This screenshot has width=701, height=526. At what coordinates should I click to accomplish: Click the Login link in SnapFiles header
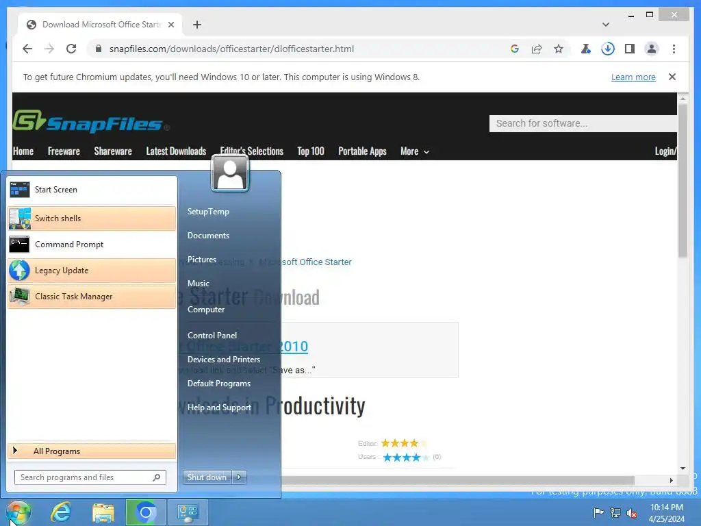[x=665, y=151]
